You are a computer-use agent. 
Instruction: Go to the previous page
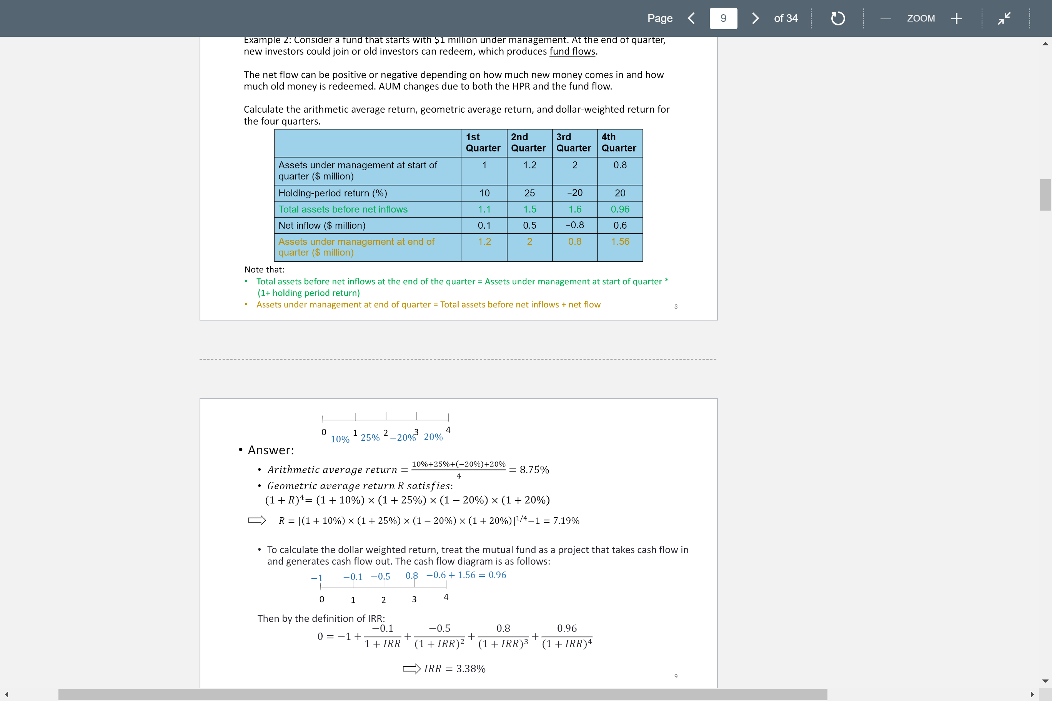click(691, 18)
